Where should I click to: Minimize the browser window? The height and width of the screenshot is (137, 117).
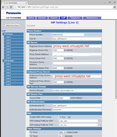pos(105,3)
